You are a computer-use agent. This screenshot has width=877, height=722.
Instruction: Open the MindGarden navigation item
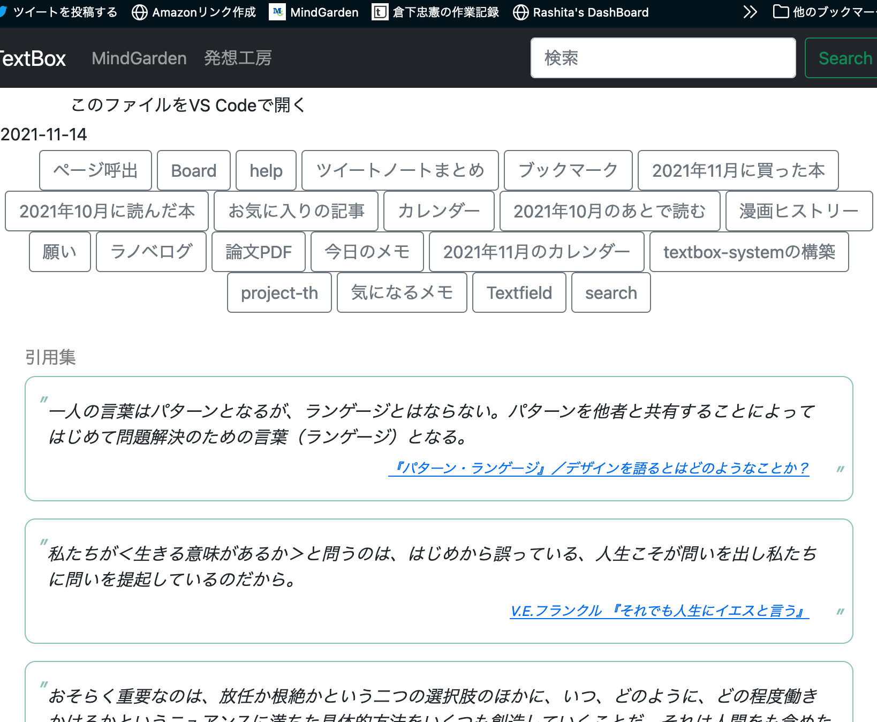(139, 58)
